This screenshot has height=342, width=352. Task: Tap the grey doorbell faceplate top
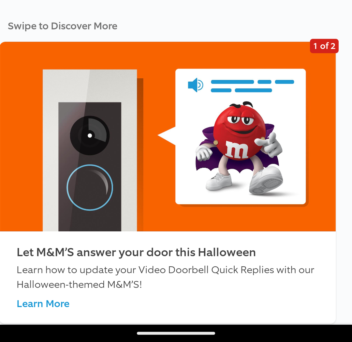pos(90,85)
